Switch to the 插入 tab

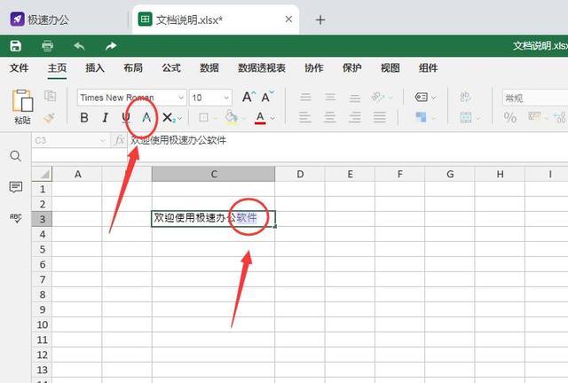point(95,67)
